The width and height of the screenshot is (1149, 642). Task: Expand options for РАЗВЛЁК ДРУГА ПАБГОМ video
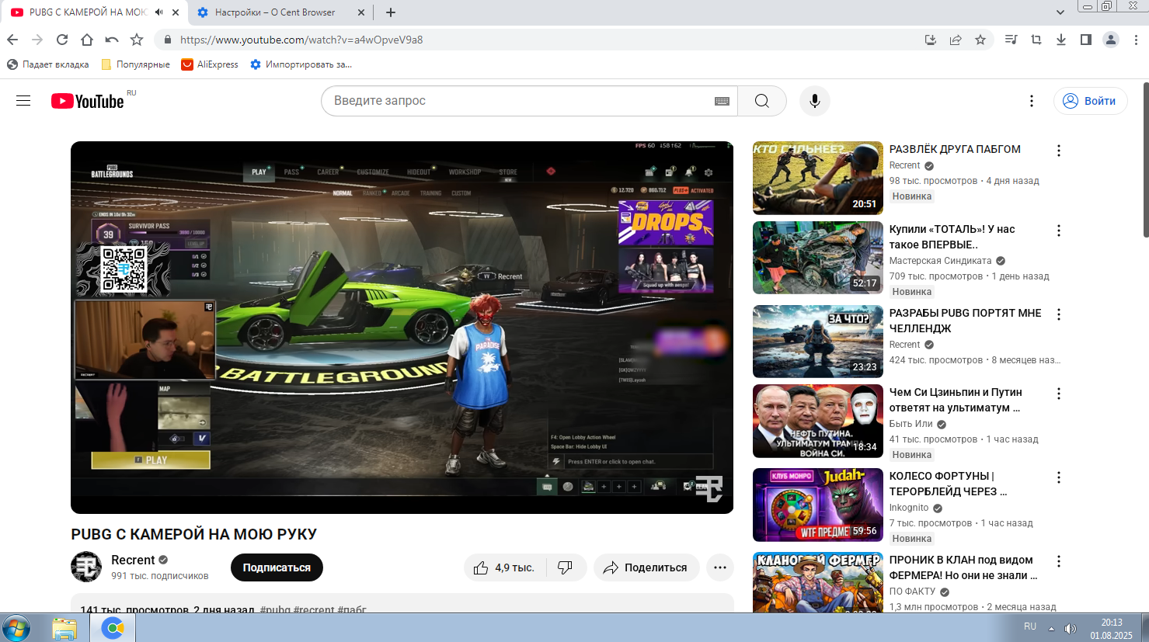[1058, 151]
